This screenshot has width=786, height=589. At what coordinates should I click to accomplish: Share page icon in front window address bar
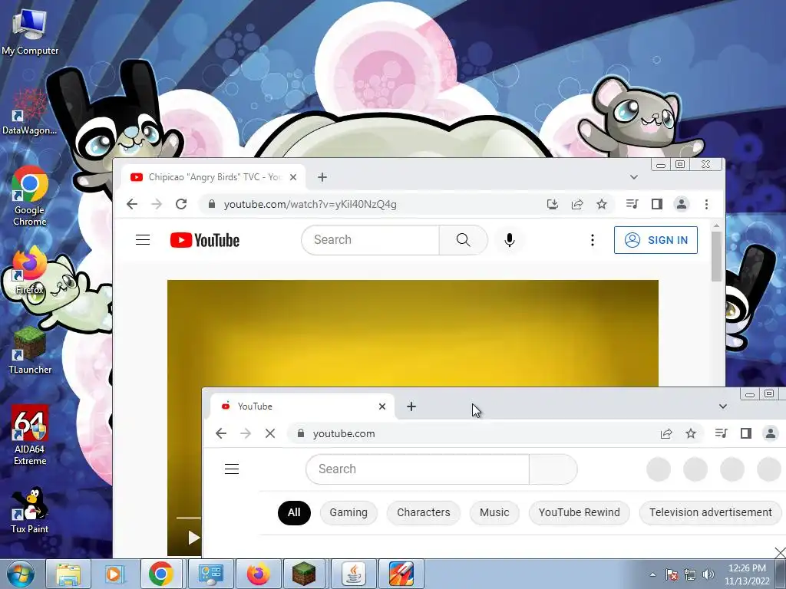[x=665, y=433]
